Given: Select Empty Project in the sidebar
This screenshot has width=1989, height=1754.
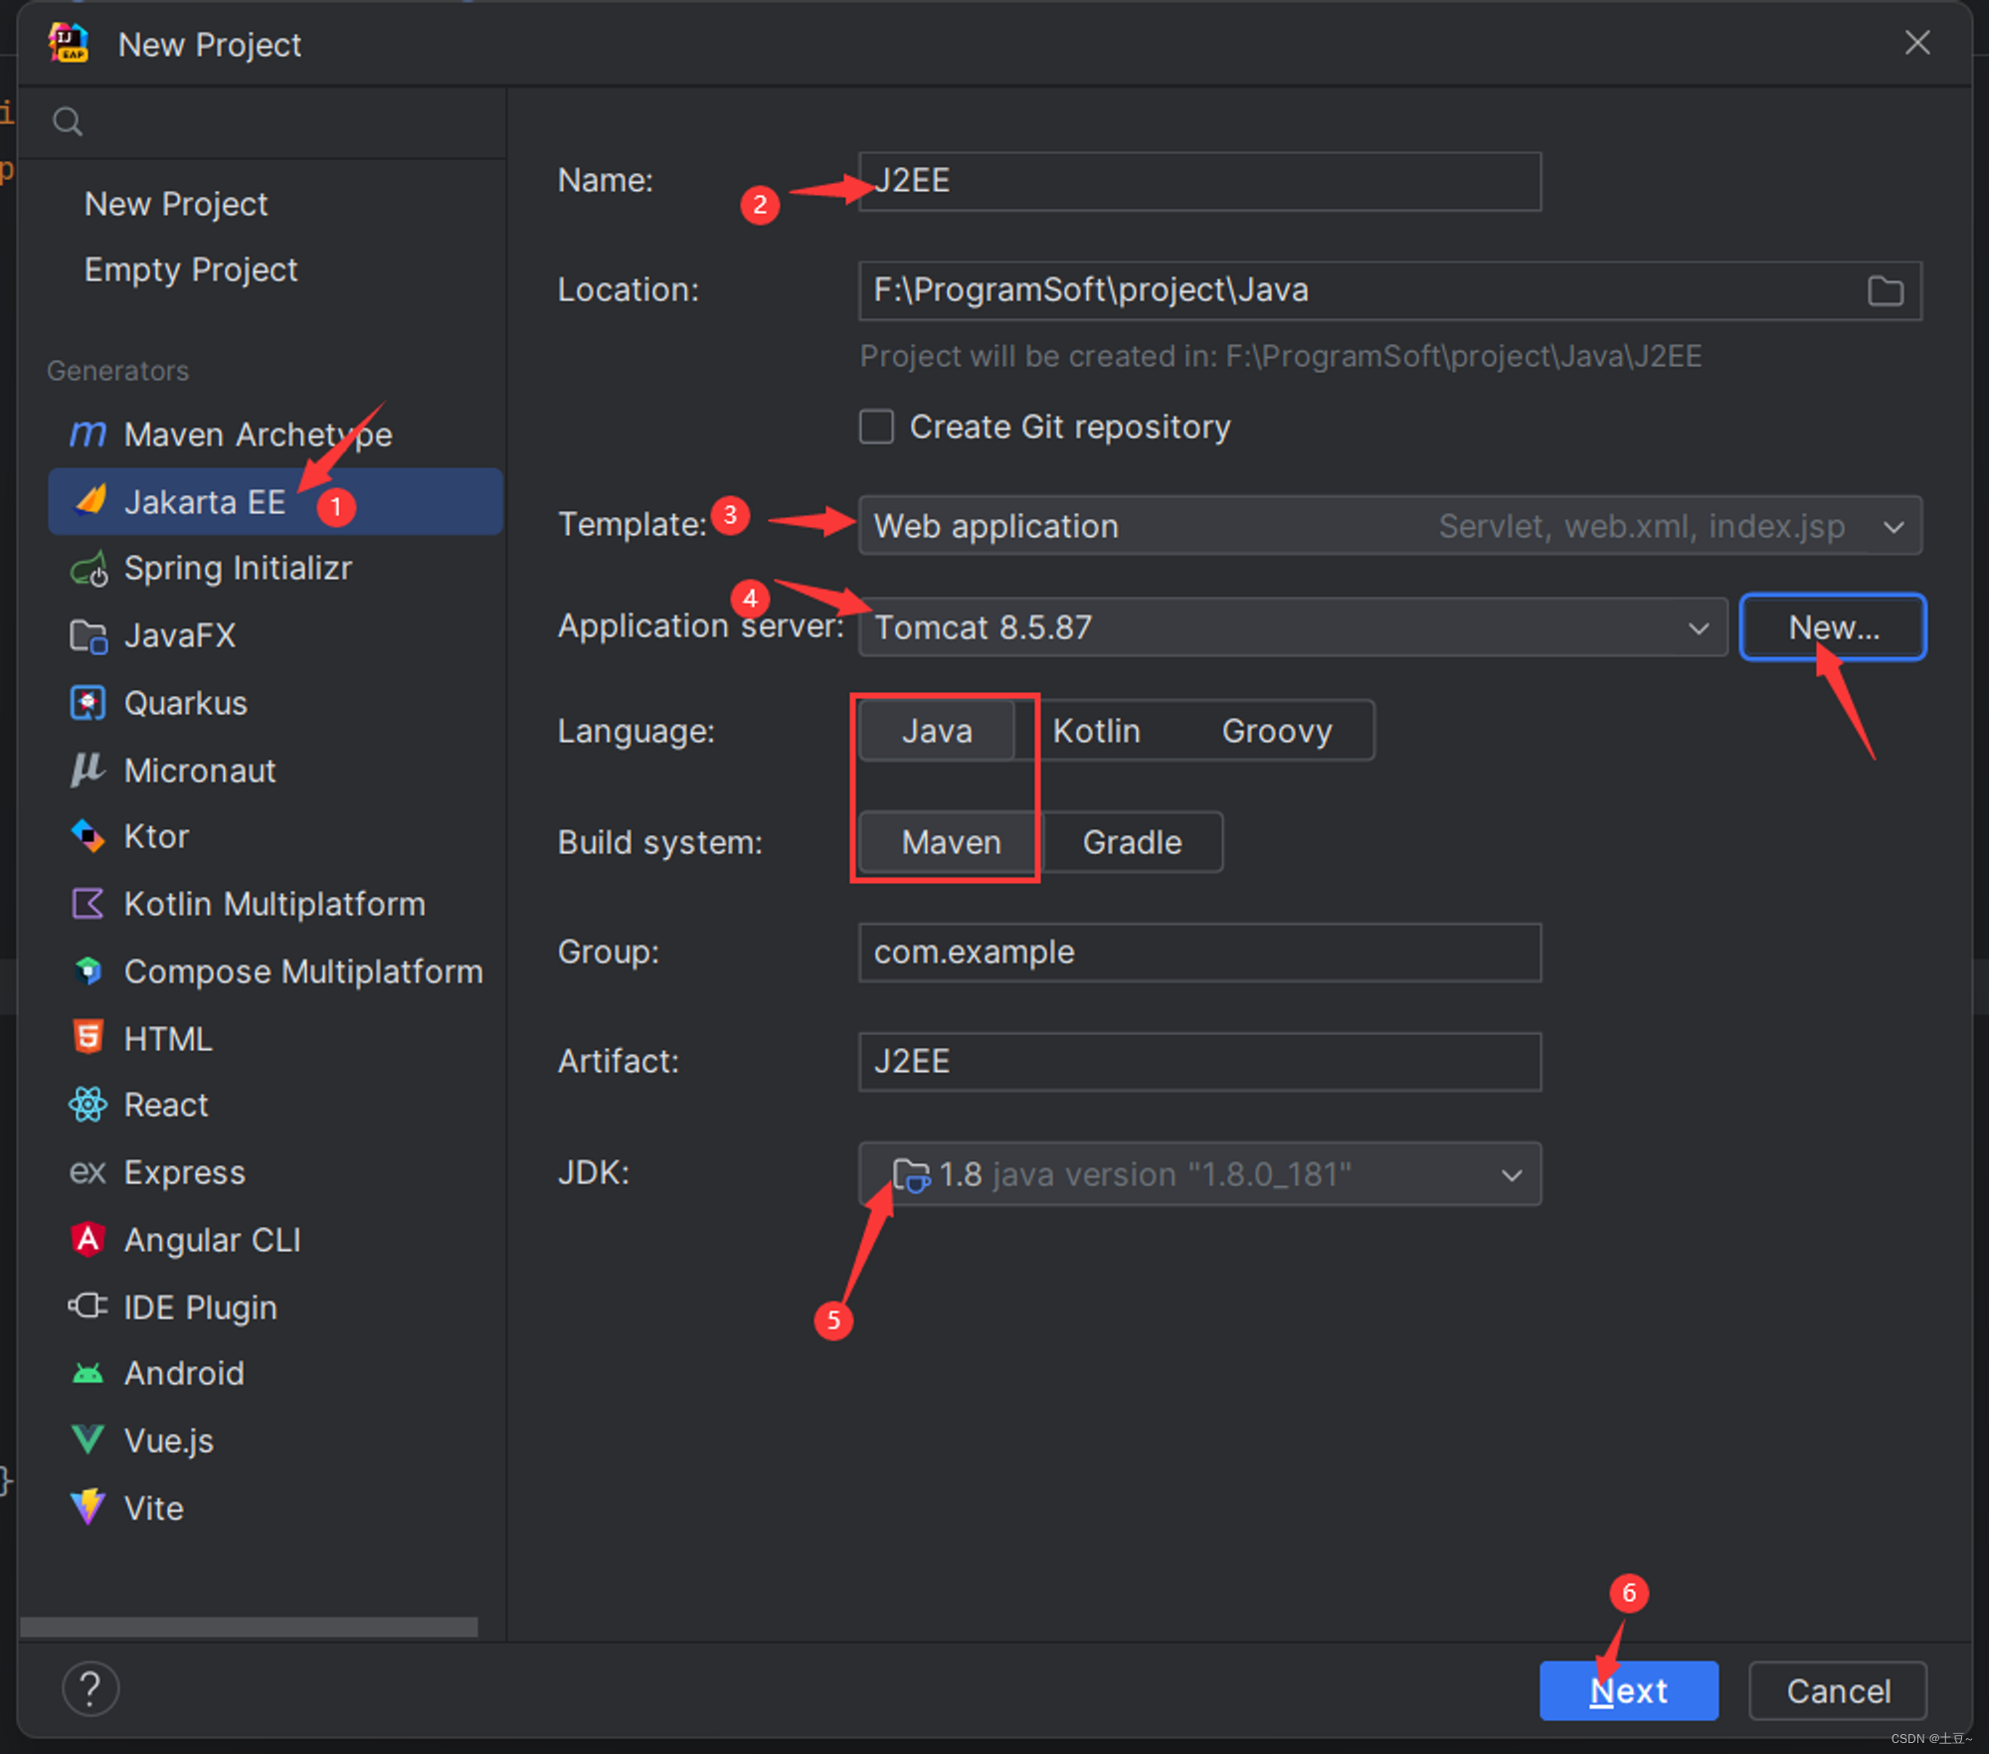Looking at the screenshot, I should click(191, 269).
